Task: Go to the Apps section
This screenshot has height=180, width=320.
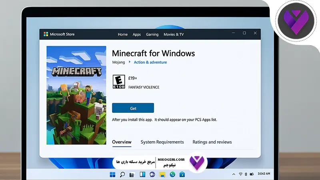Action: coord(136,34)
